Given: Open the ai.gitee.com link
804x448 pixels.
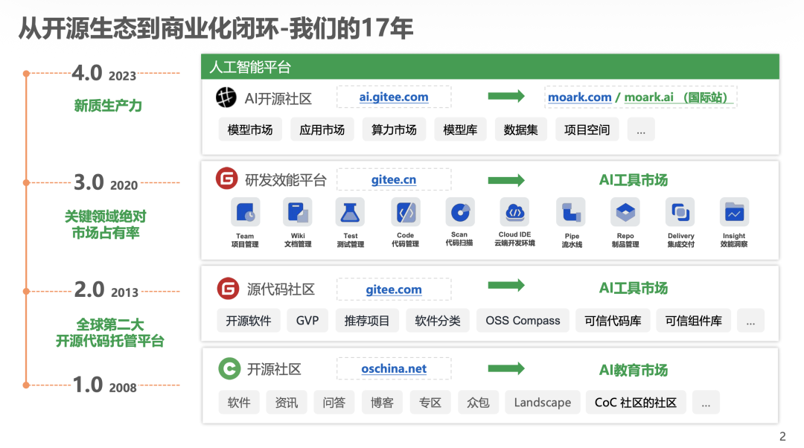Looking at the screenshot, I should [x=394, y=97].
